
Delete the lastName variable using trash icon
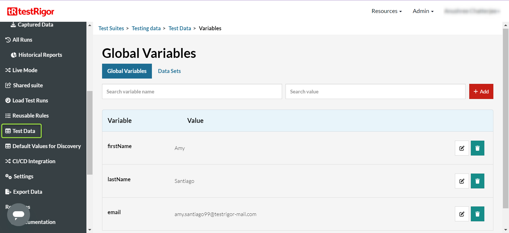coord(477,181)
